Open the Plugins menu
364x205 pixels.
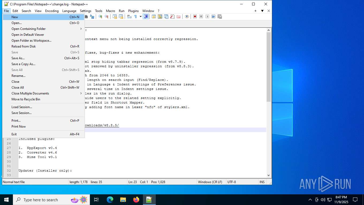133,11
